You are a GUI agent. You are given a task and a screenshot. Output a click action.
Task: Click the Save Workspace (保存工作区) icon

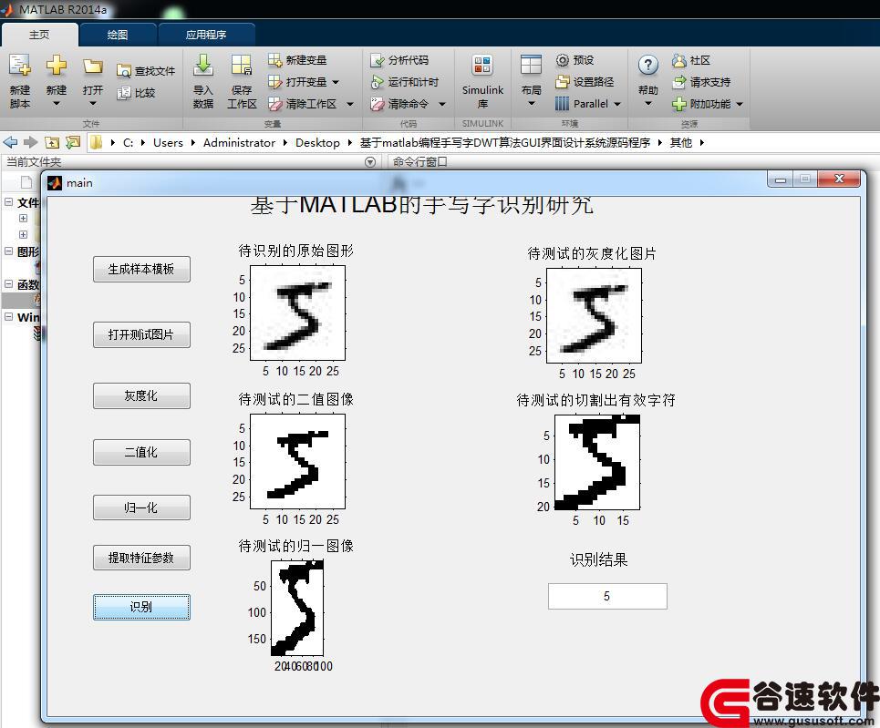[242, 66]
